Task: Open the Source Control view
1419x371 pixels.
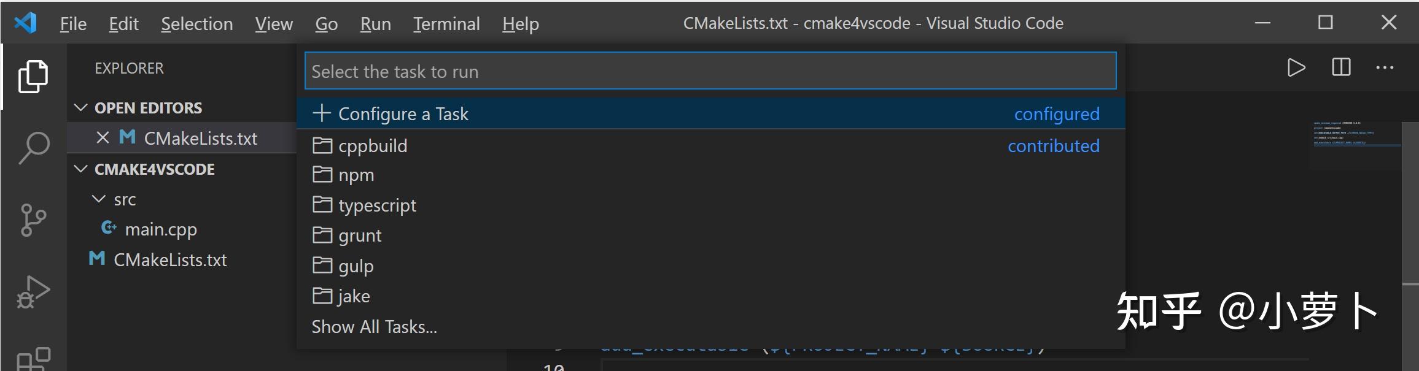Action: tap(34, 219)
